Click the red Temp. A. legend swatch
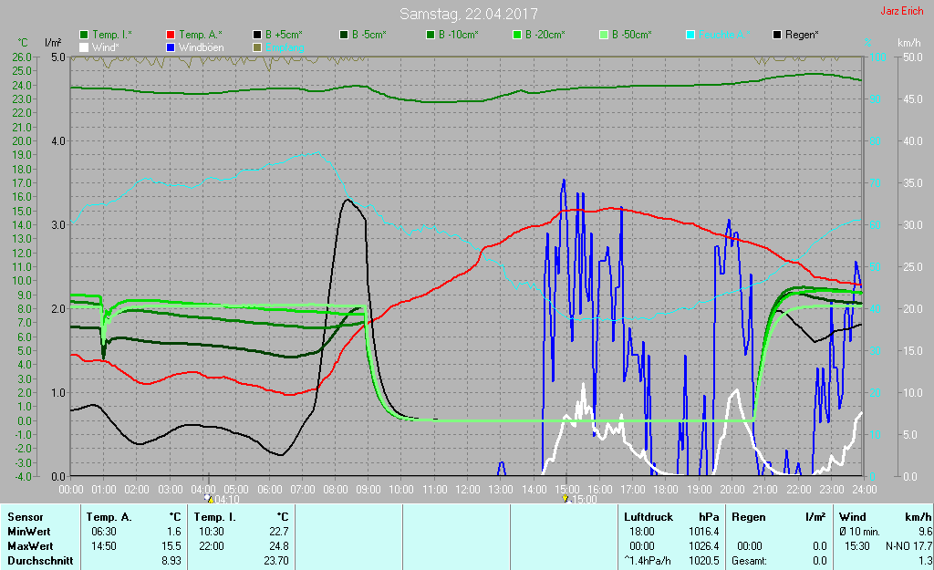This screenshot has height=570, width=934. (171, 35)
